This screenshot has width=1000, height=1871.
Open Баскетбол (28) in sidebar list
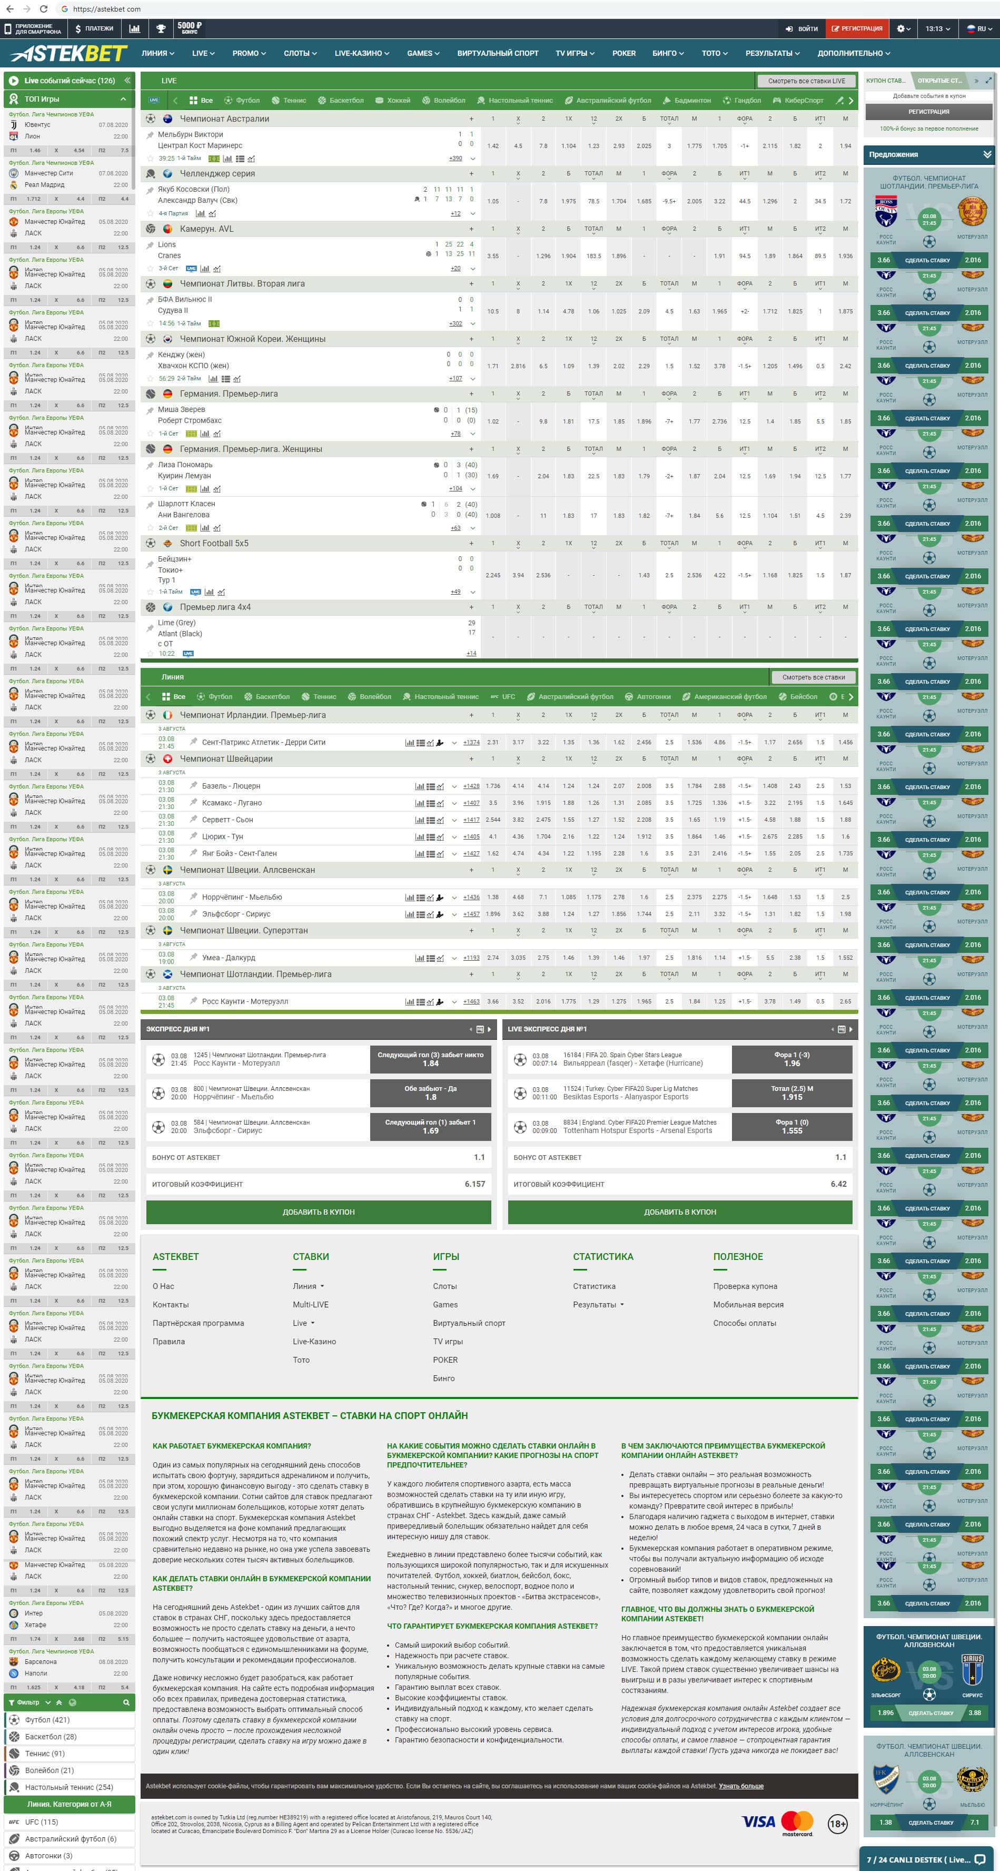(69, 1737)
